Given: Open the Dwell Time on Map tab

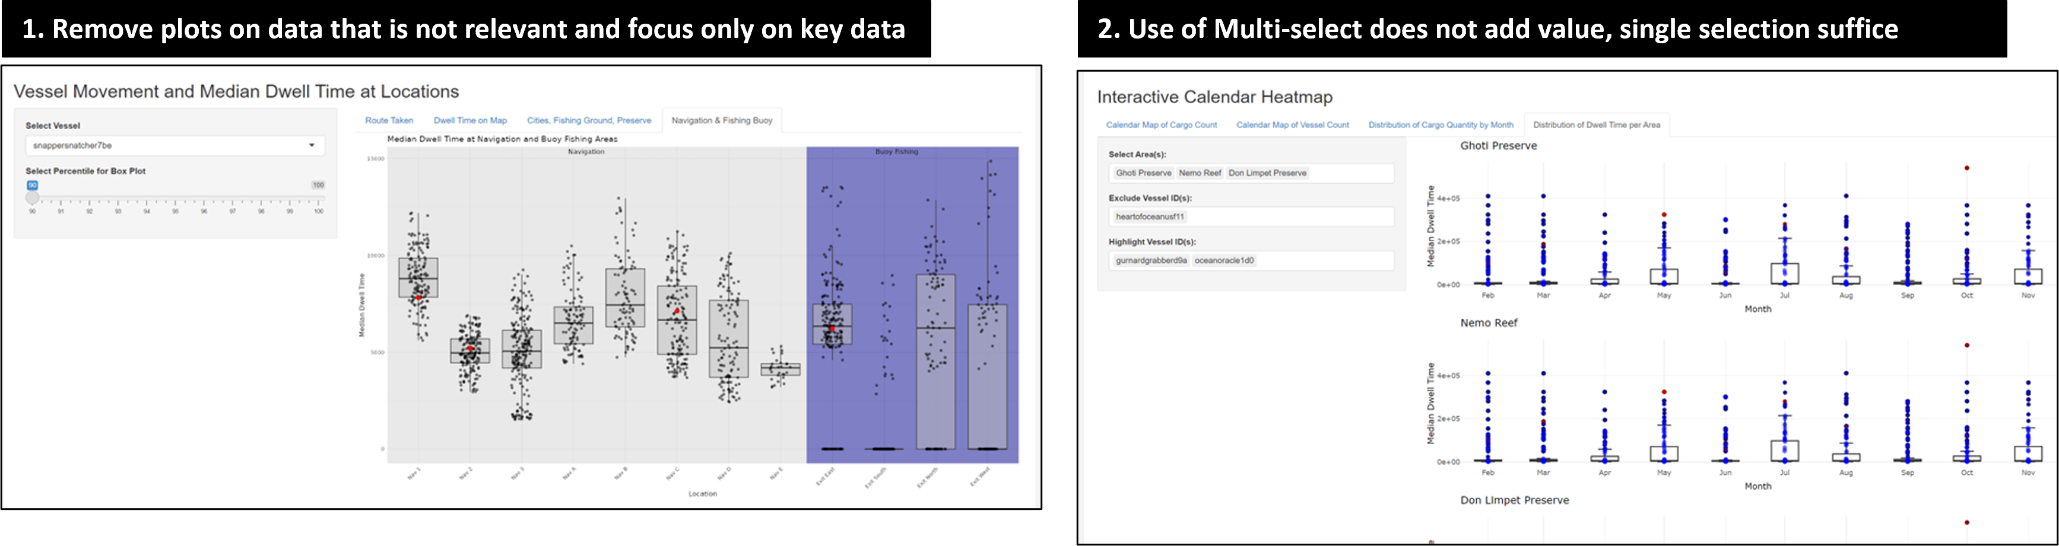Looking at the screenshot, I should click(x=470, y=120).
